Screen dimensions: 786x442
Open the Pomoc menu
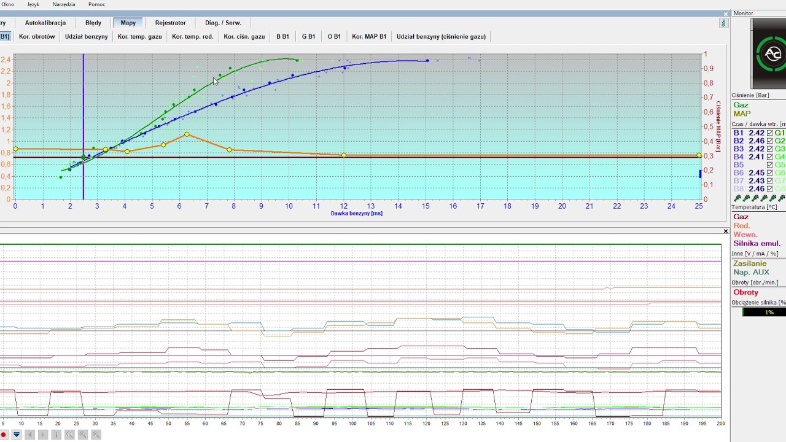pos(96,4)
